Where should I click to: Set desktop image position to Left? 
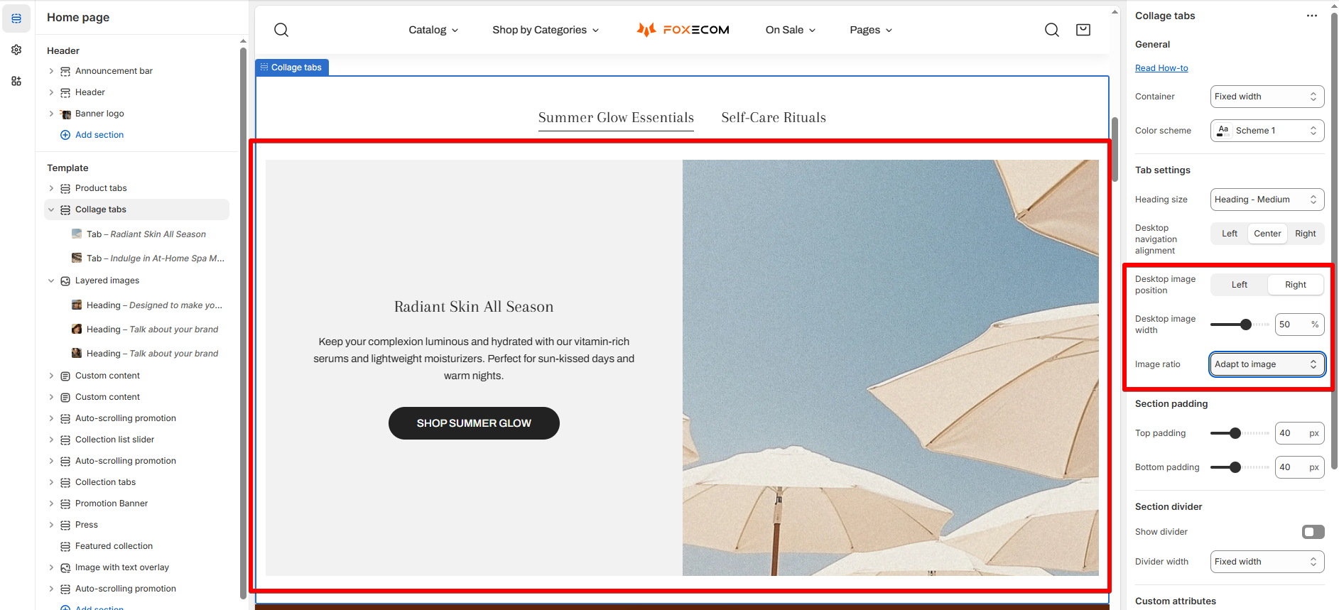pos(1240,285)
